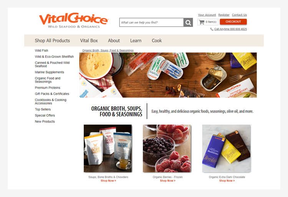The height and width of the screenshot is (197, 288).
Task: Click the bone broths product thumbnail
Action: (x=108, y=148)
